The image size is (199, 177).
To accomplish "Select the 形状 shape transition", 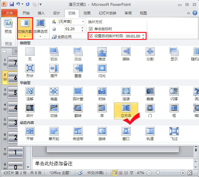I will click(x=30, y=71).
